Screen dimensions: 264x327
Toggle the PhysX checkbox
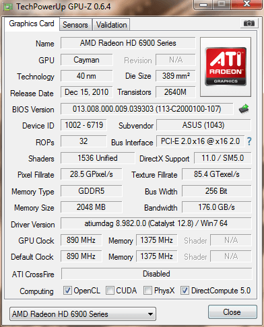point(147,291)
